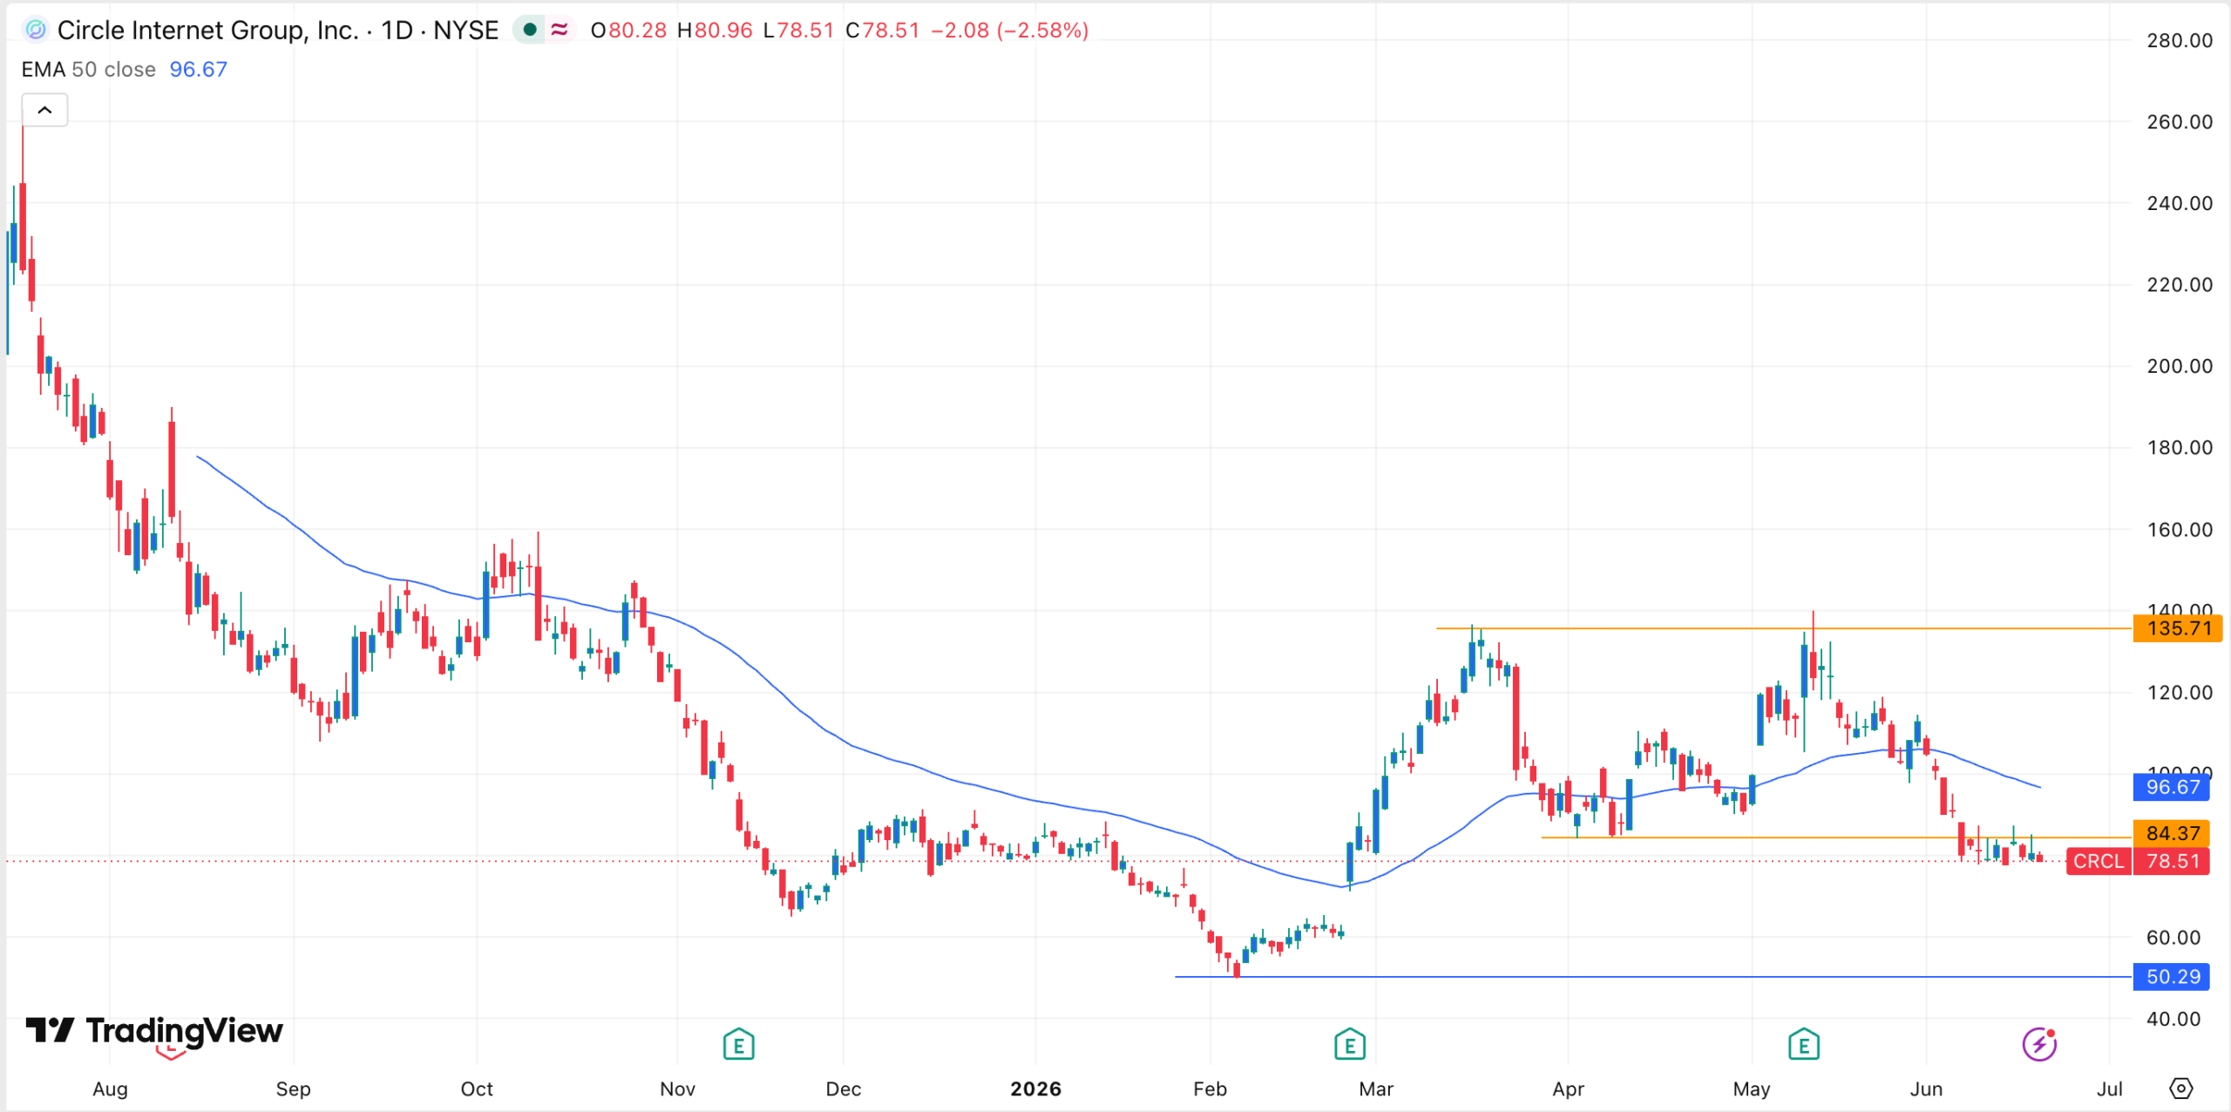Select the orange 84.37 price line label
This screenshot has width=2231, height=1112.
coord(2172,833)
